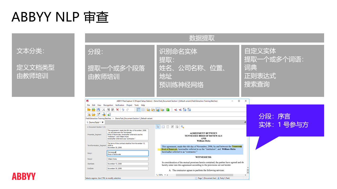Click the Cut scissors icon
Image resolution: width=337 pixels, height=189 pixels.
point(104,110)
